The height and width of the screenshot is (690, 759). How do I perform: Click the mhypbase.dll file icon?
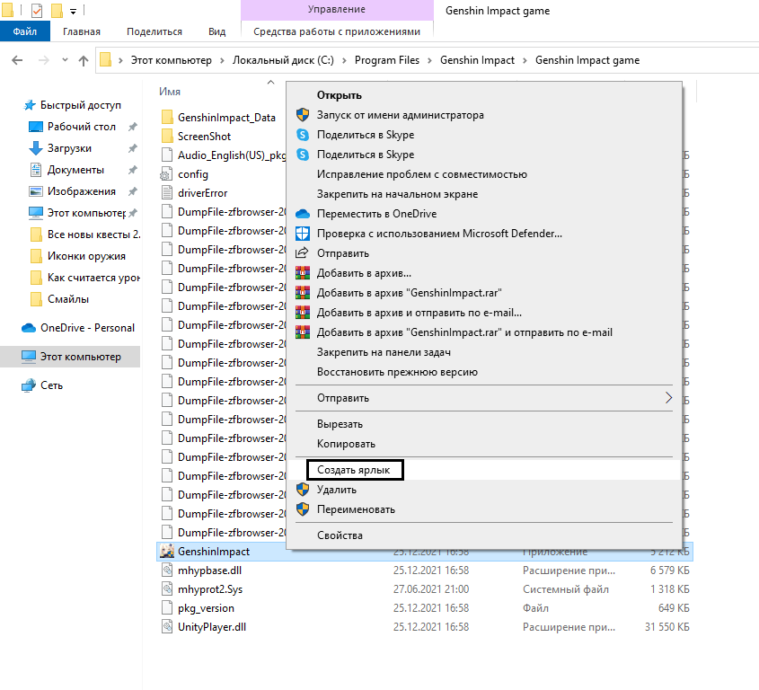point(167,571)
